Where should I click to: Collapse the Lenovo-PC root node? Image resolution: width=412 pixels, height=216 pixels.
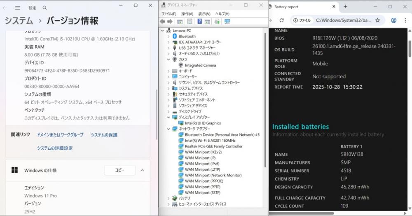(163, 31)
